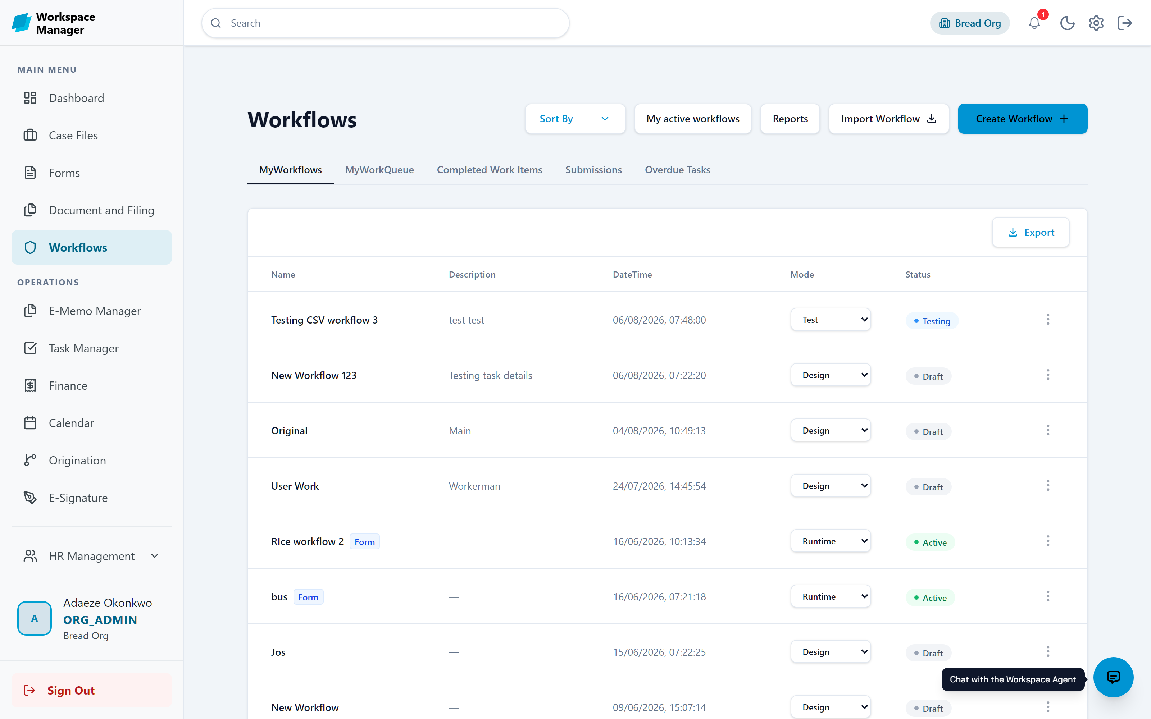The height and width of the screenshot is (719, 1151).
Task: Click the Bread Org organization chip
Action: 970,23
